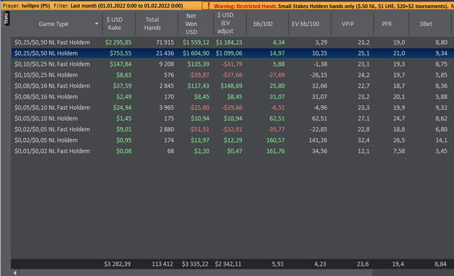The image size is (454, 276).
Task: Click the bb/100 value 160,57
Action: click(276, 140)
